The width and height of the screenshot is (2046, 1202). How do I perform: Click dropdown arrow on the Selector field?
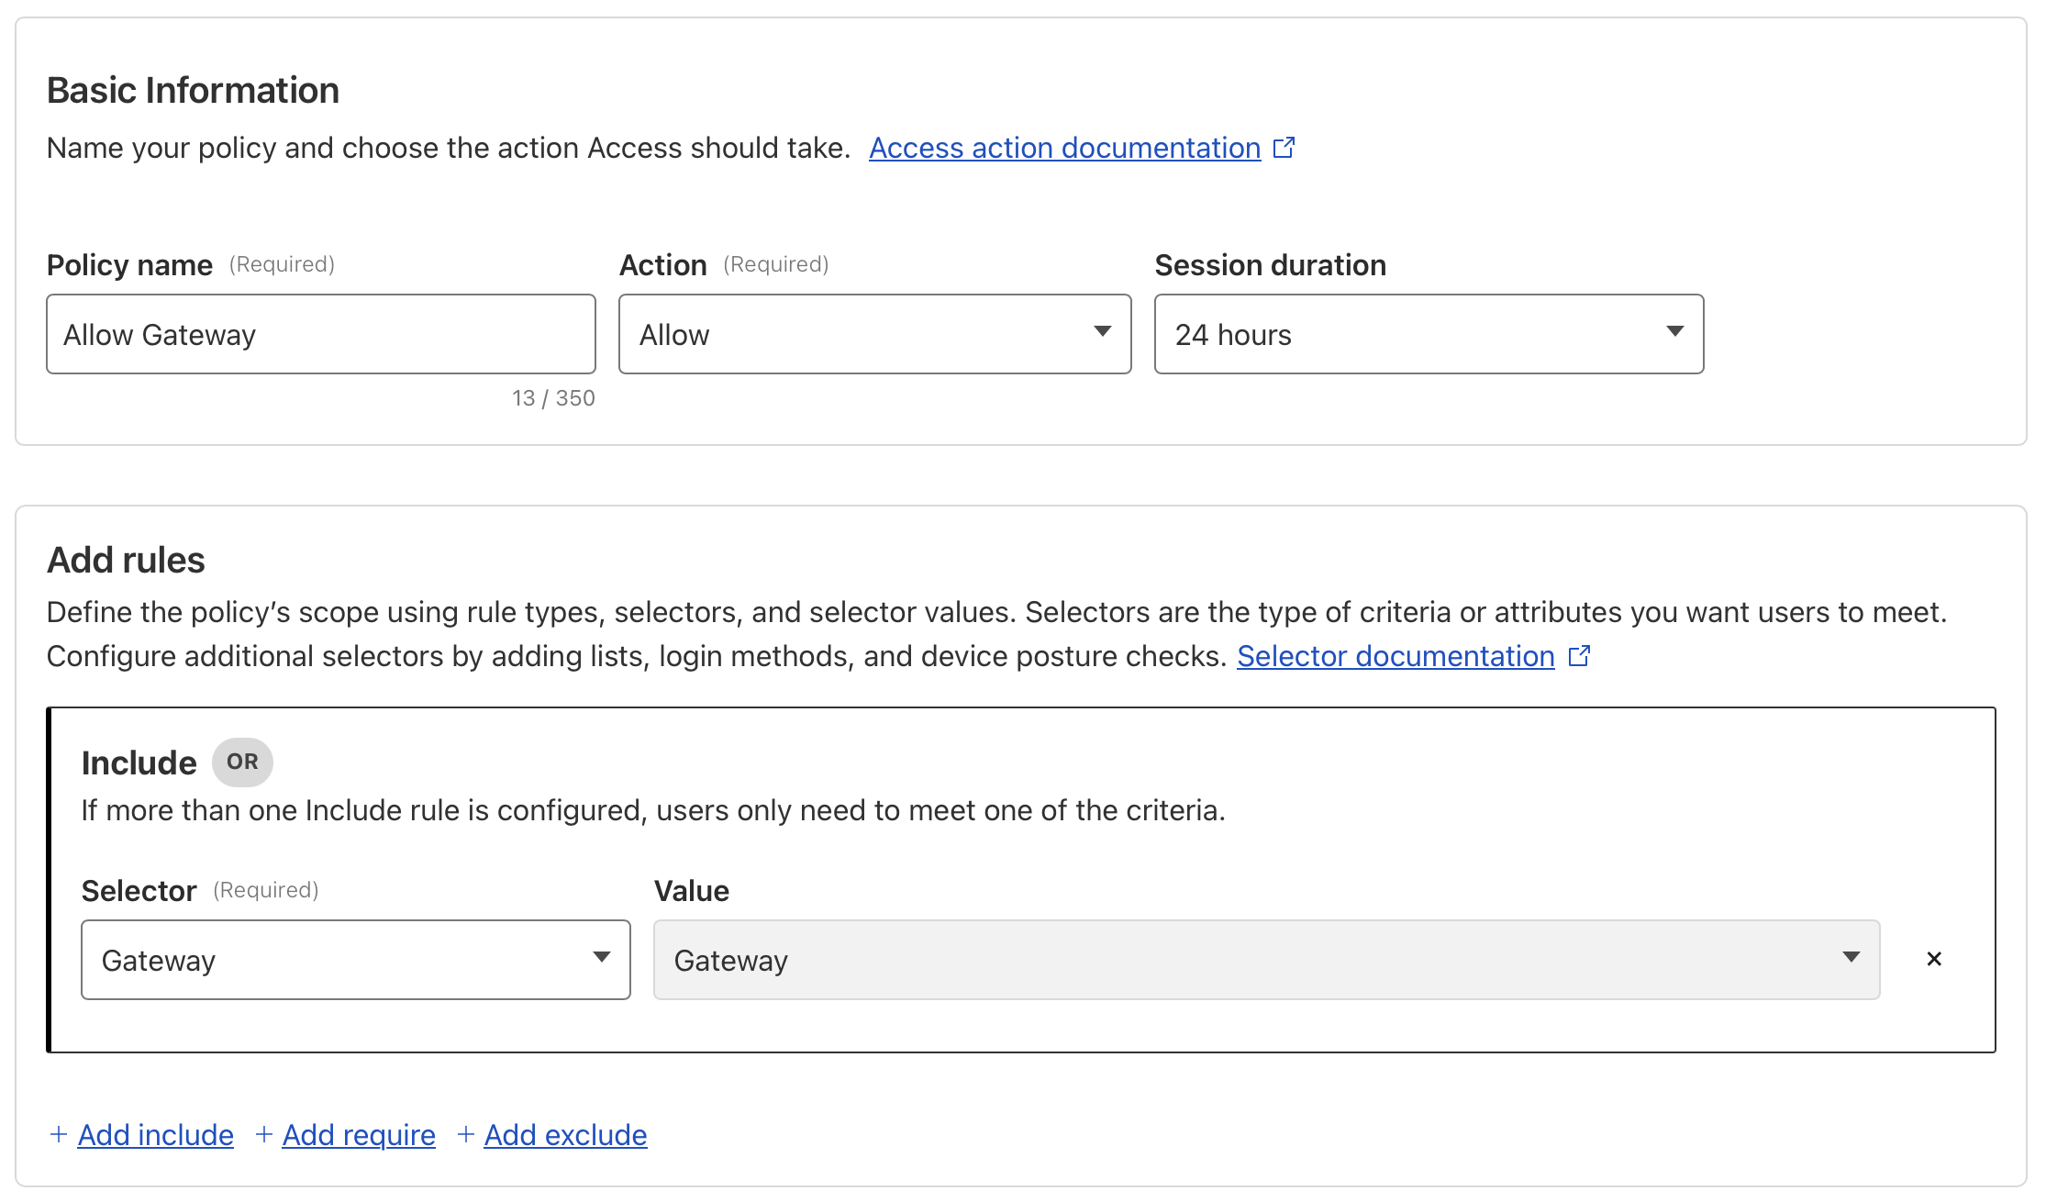coord(602,959)
